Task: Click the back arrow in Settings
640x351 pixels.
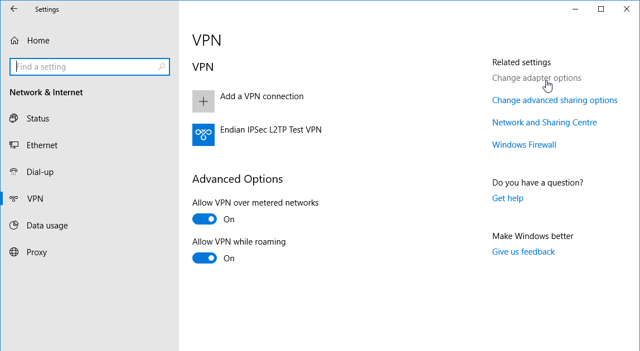Action: point(14,9)
